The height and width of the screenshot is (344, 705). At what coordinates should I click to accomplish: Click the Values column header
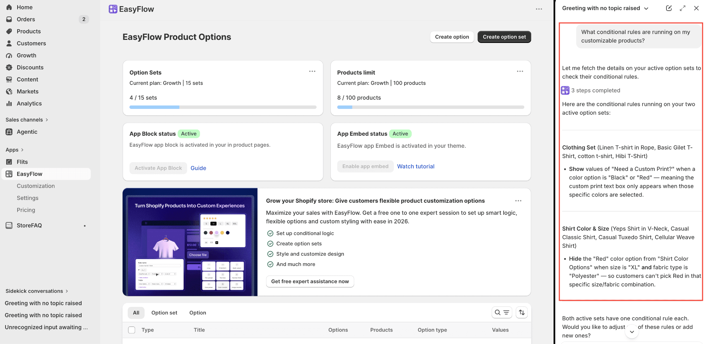tap(500, 330)
